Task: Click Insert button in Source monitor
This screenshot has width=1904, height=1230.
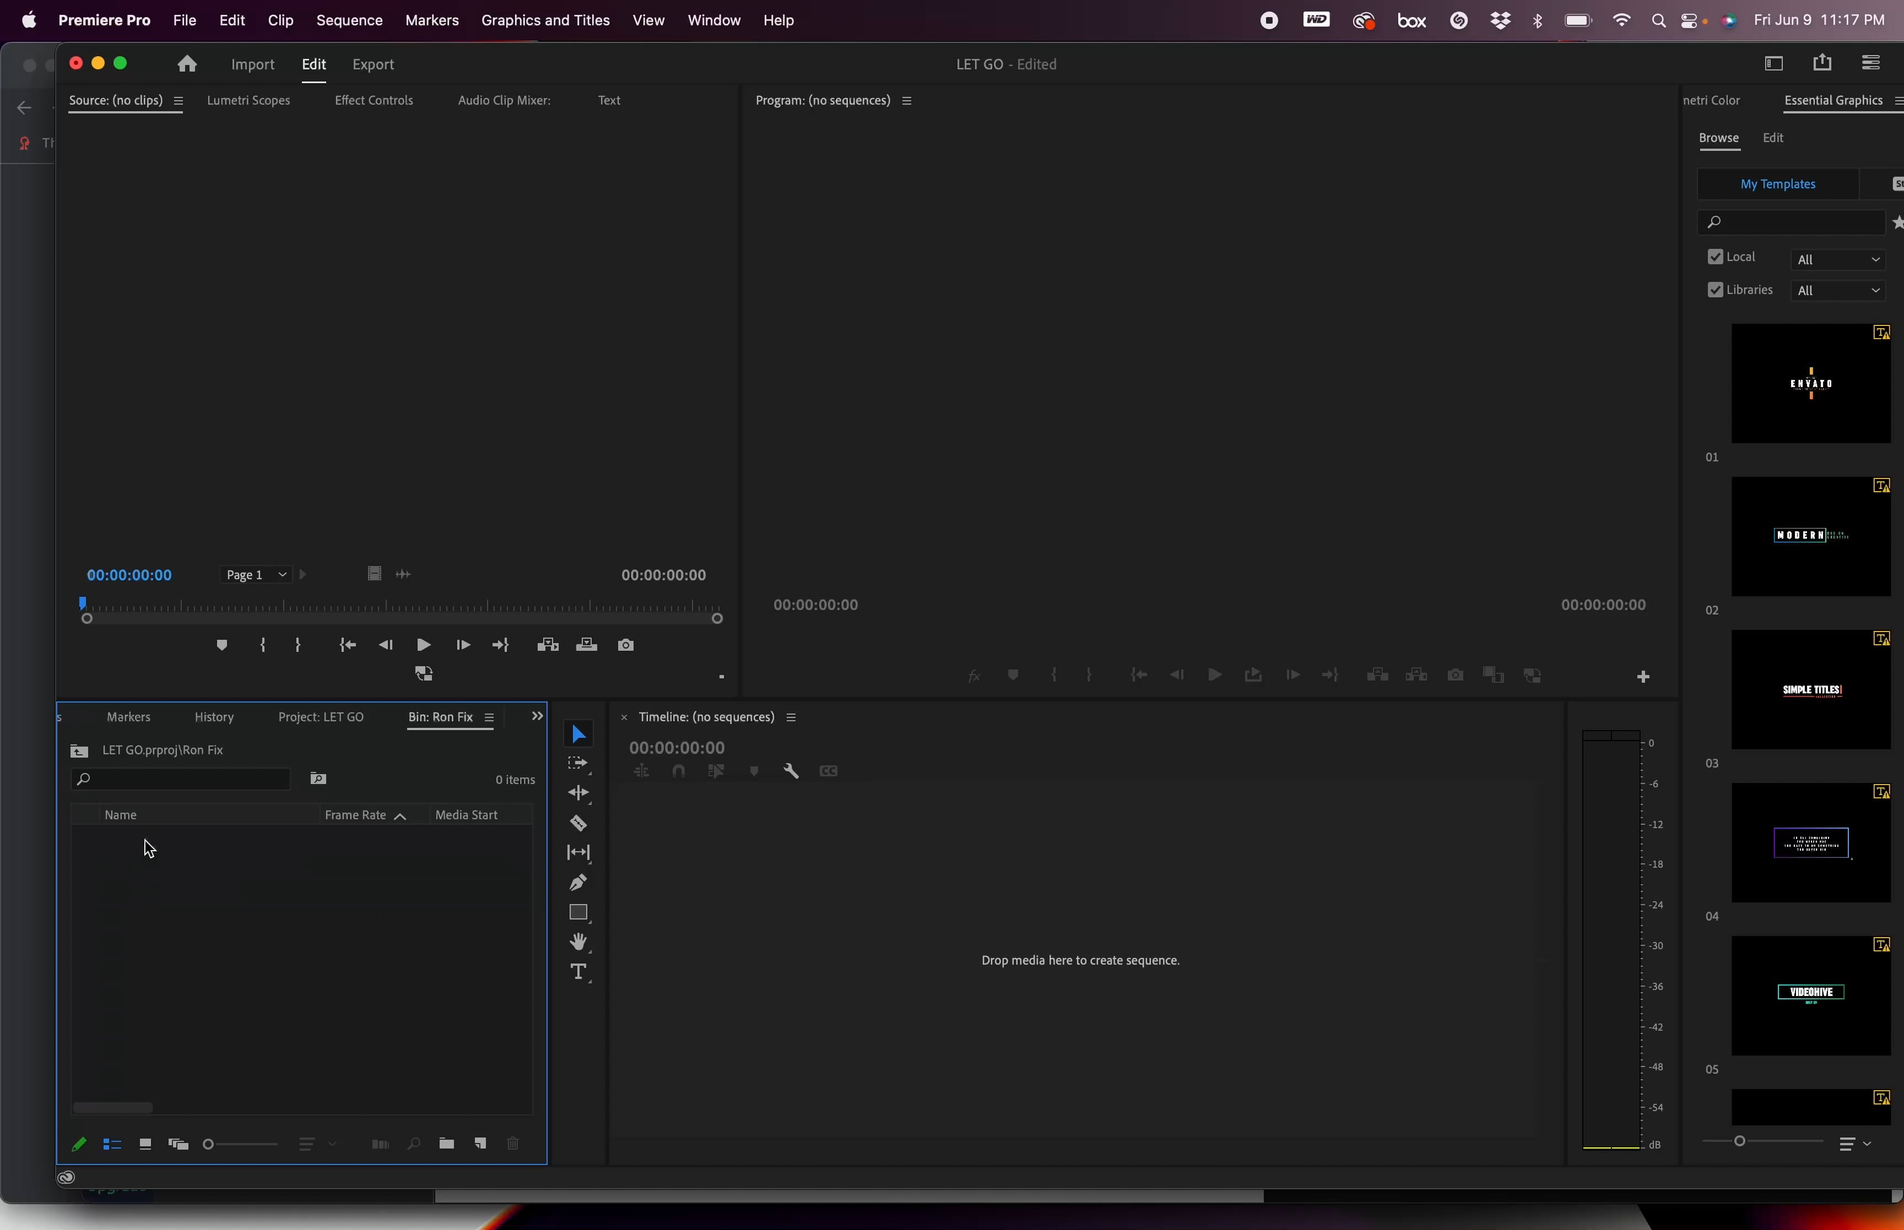Action: coord(547,645)
